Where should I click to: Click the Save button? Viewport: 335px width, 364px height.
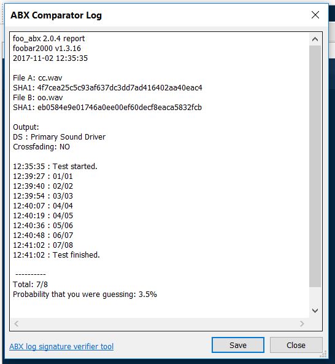pos(238,345)
